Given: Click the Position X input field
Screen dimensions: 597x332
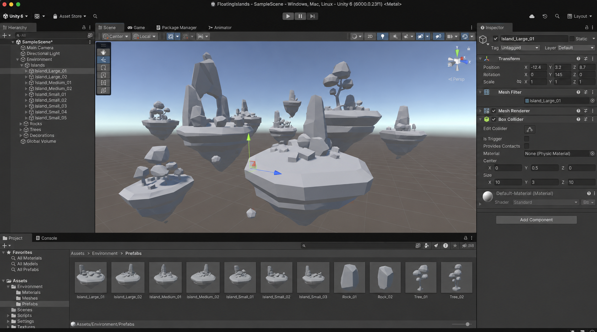Looking at the screenshot, I should 538,67.
